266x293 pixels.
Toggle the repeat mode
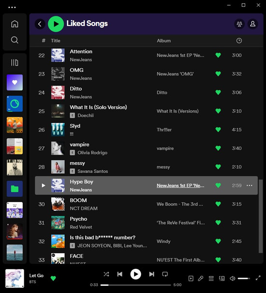point(165,274)
